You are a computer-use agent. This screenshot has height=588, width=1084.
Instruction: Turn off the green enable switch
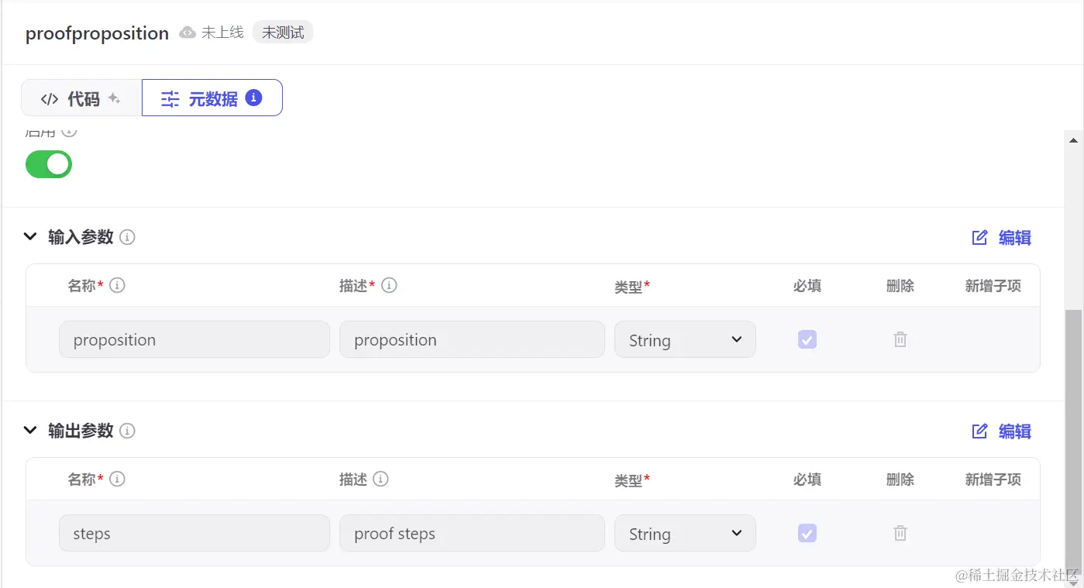pos(49,164)
